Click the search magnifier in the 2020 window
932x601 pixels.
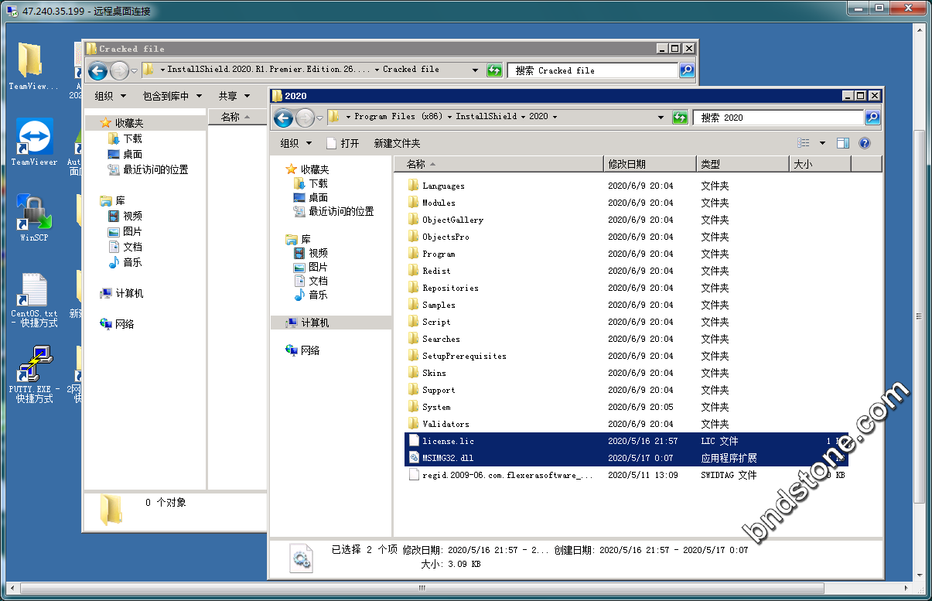(872, 118)
